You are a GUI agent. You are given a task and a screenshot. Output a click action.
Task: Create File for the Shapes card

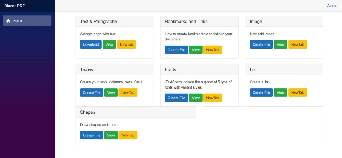pos(91,135)
